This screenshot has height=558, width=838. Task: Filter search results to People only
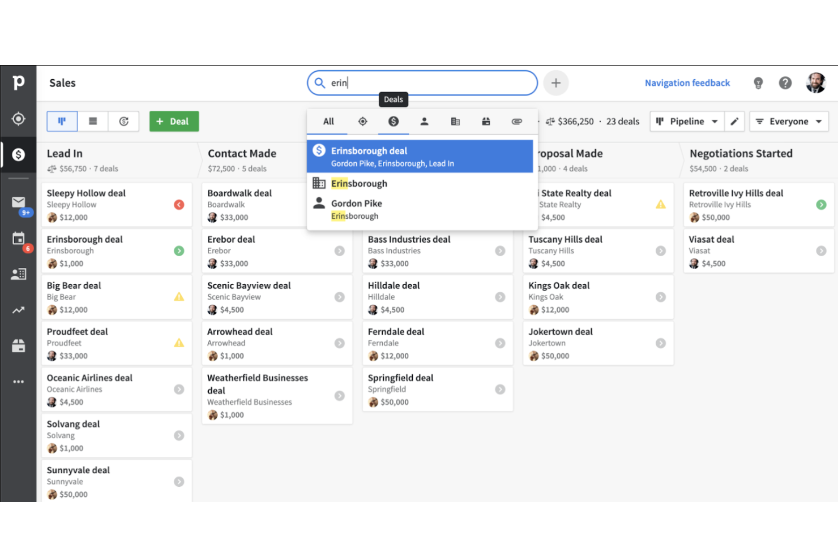[x=424, y=121]
